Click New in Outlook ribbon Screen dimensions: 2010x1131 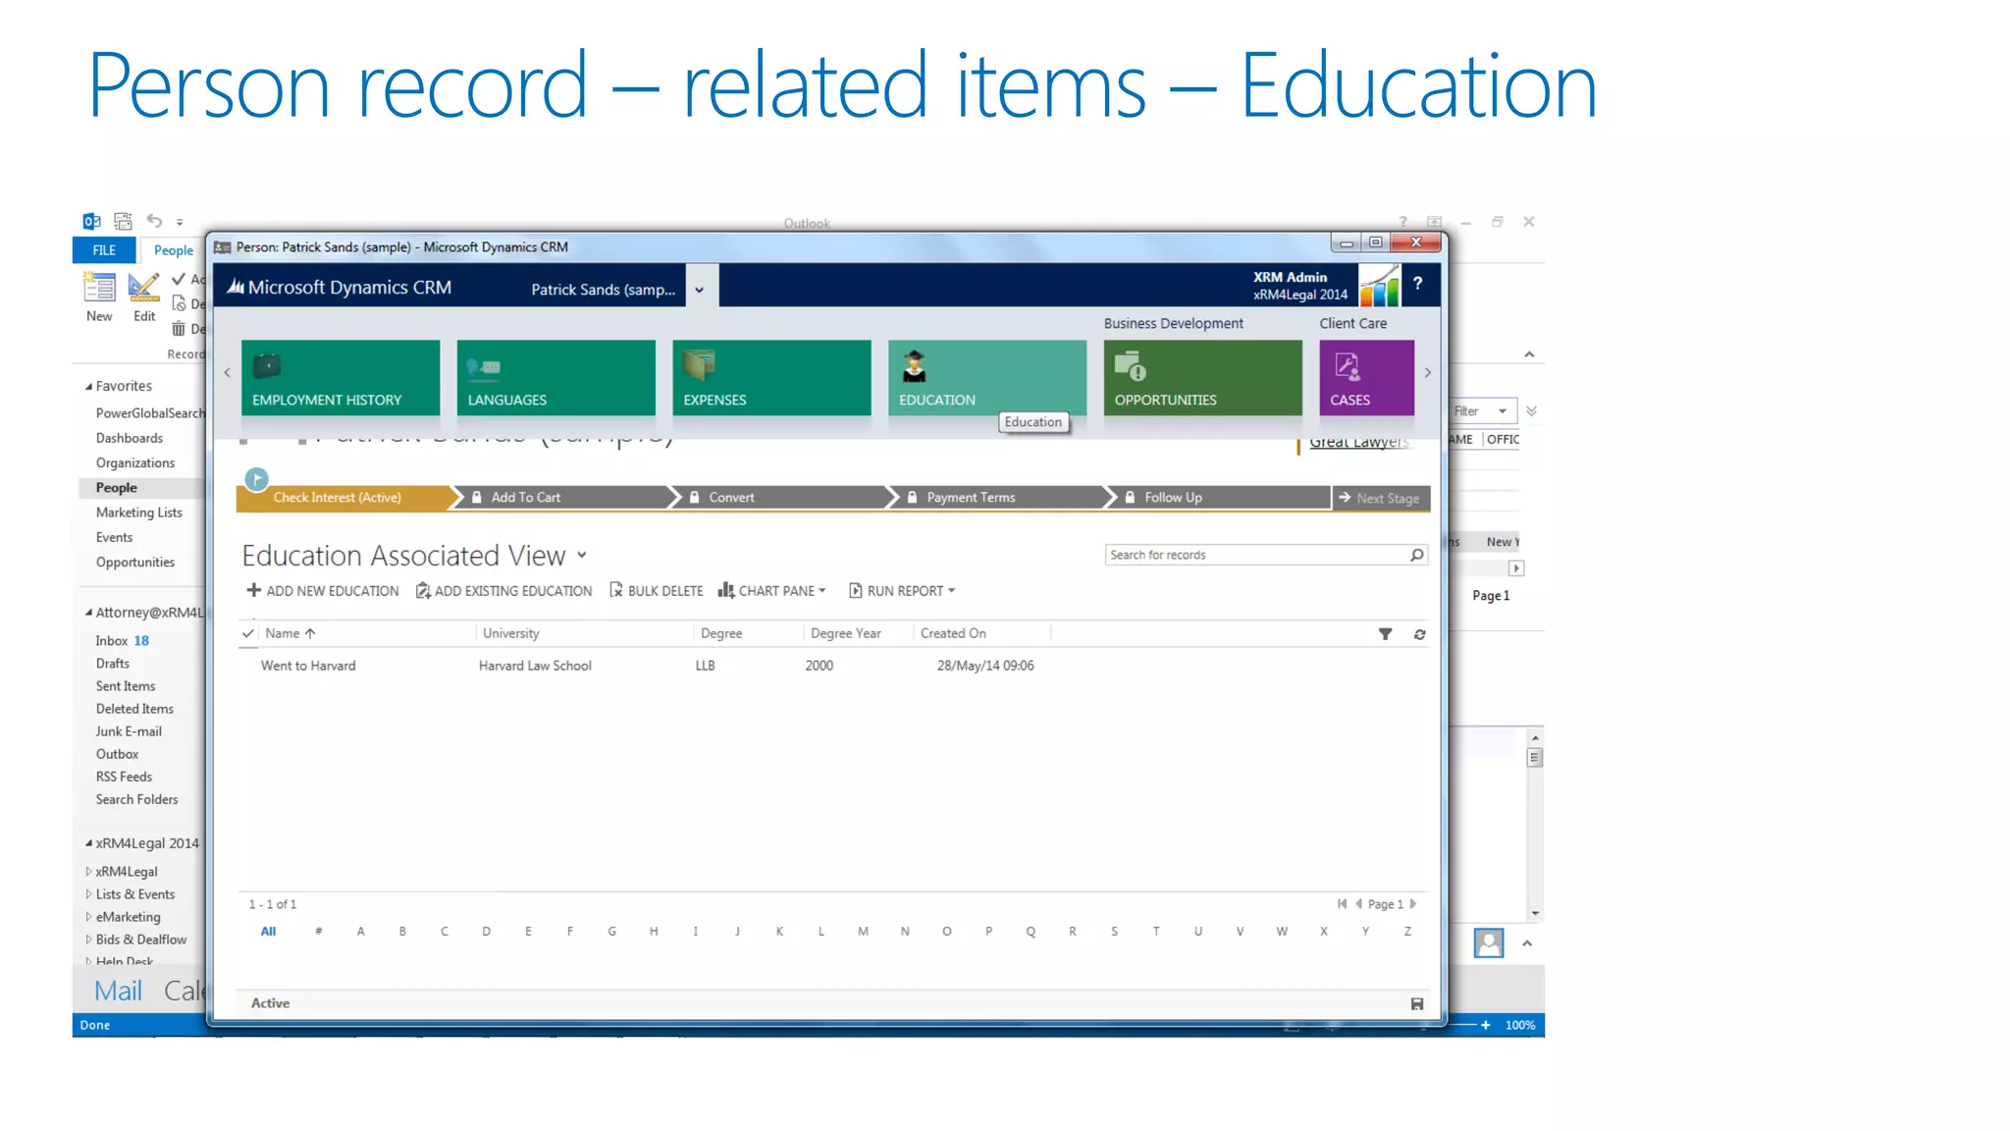coord(99,296)
